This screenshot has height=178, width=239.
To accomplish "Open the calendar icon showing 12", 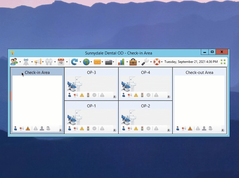I will 61,62.
